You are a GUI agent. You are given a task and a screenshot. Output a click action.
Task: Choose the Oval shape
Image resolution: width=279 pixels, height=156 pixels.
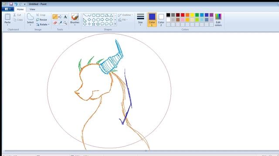coord(94,16)
